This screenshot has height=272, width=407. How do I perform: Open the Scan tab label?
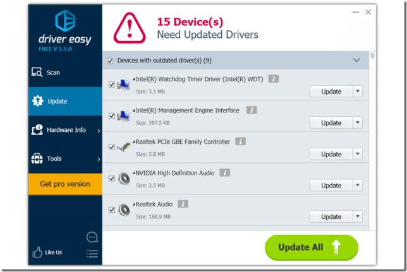tap(53, 73)
